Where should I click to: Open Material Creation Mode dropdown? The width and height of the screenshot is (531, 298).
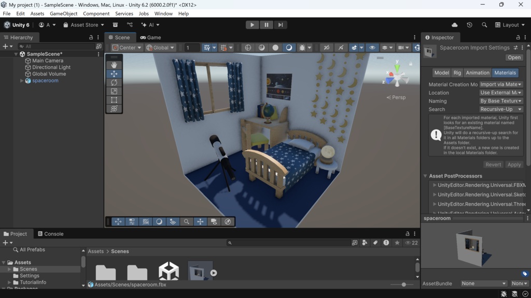501,84
